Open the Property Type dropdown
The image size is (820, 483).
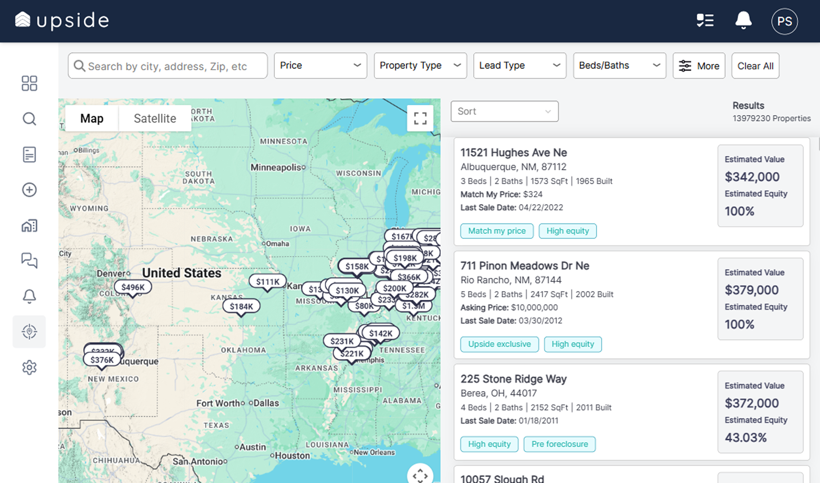[420, 66]
